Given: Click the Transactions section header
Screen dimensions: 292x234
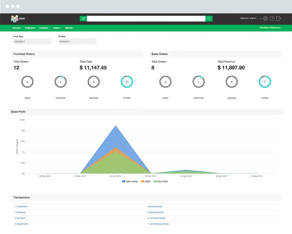Looking at the screenshot, I should pyautogui.click(x=146, y=197).
